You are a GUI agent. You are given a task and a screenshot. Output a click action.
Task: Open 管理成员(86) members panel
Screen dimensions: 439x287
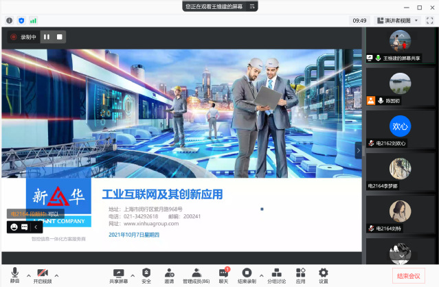pos(196,274)
